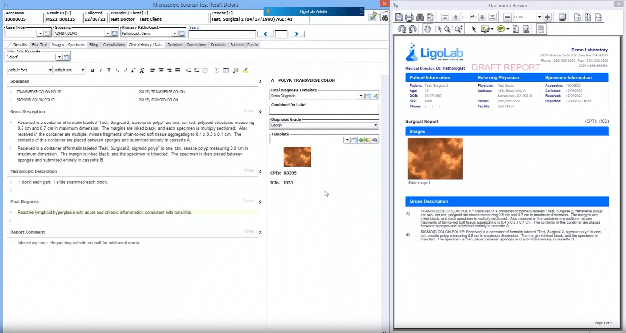This screenshot has width=626, height=333.
Task: Toggle subscript formatting
Action: 117,70
